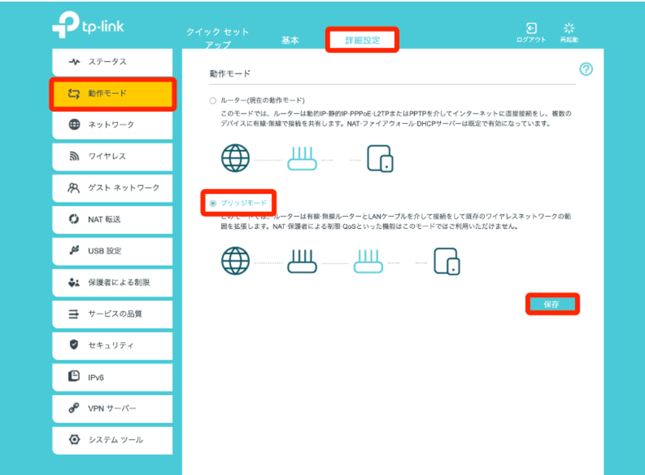Click the ログアウト icon at top right
This screenshot has width=645, height=475.
[530, 26]
